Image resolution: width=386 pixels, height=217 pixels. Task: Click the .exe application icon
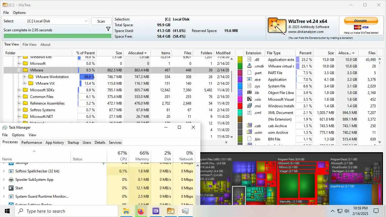249,79
